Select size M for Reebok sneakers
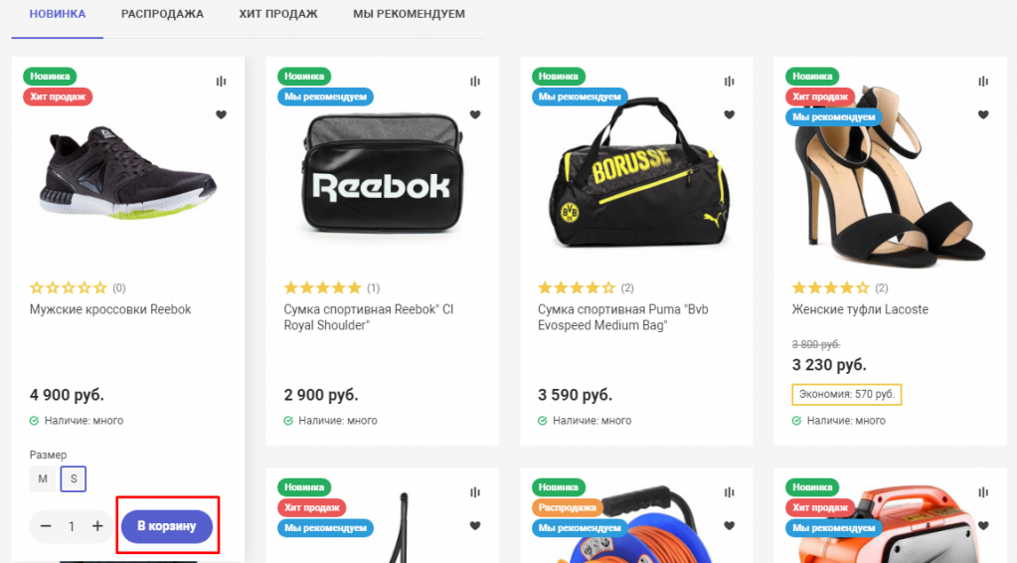 point(42,478)
